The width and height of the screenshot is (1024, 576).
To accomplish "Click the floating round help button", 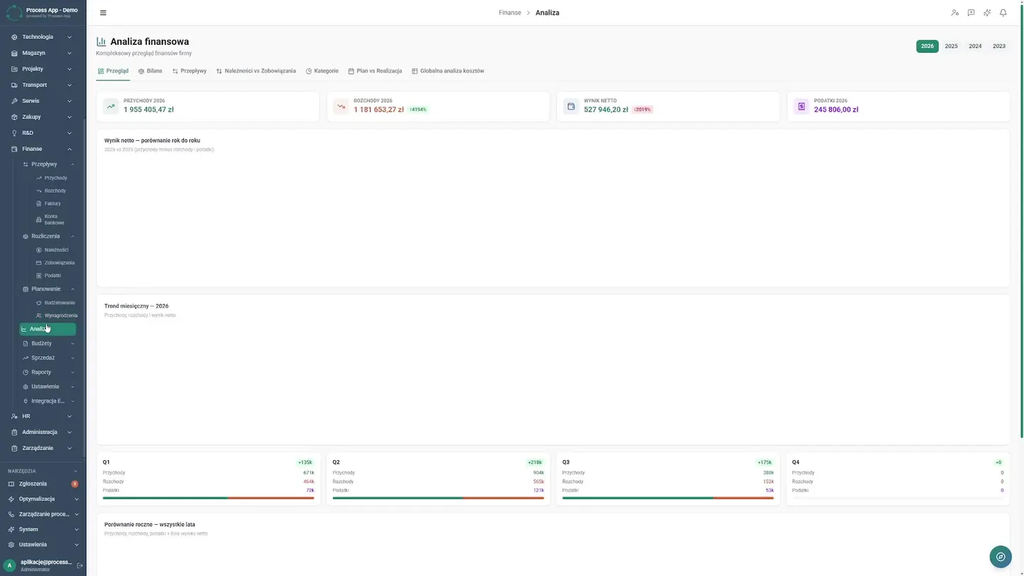I will point(1001,557).
